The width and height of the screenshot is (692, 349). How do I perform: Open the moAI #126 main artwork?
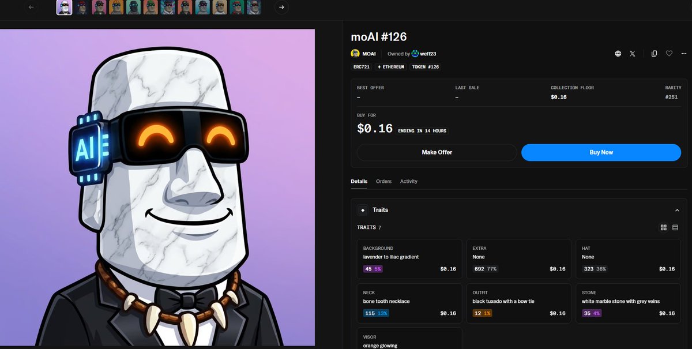[x=157, y=187]
